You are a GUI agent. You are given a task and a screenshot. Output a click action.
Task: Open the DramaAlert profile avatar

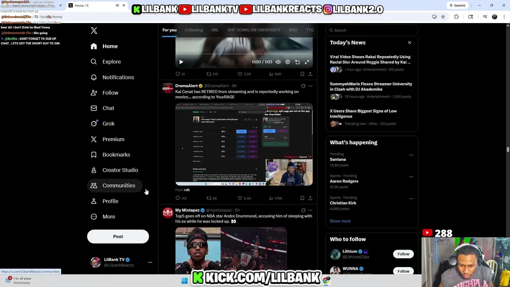click(168, 88)
